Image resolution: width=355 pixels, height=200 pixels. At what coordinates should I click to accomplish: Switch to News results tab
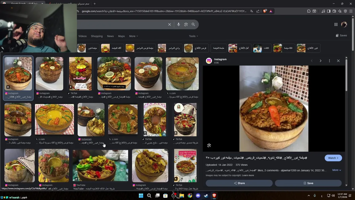coord(110,36)
